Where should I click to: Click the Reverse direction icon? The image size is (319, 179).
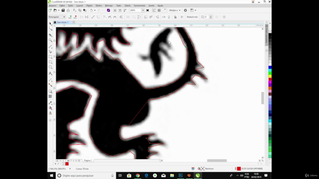pos(121,17)
